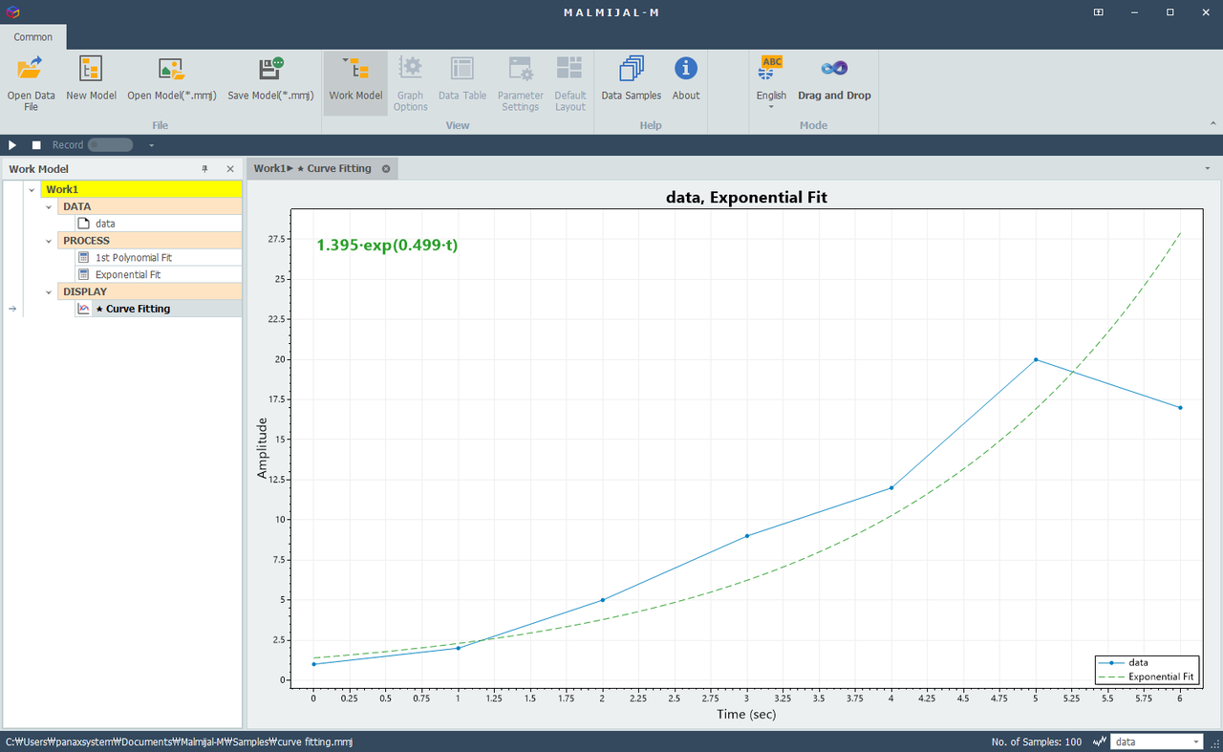The height and width of the screenshot is (752, 1223).
Task: Click the app logo icon
Action: [11, 11]
